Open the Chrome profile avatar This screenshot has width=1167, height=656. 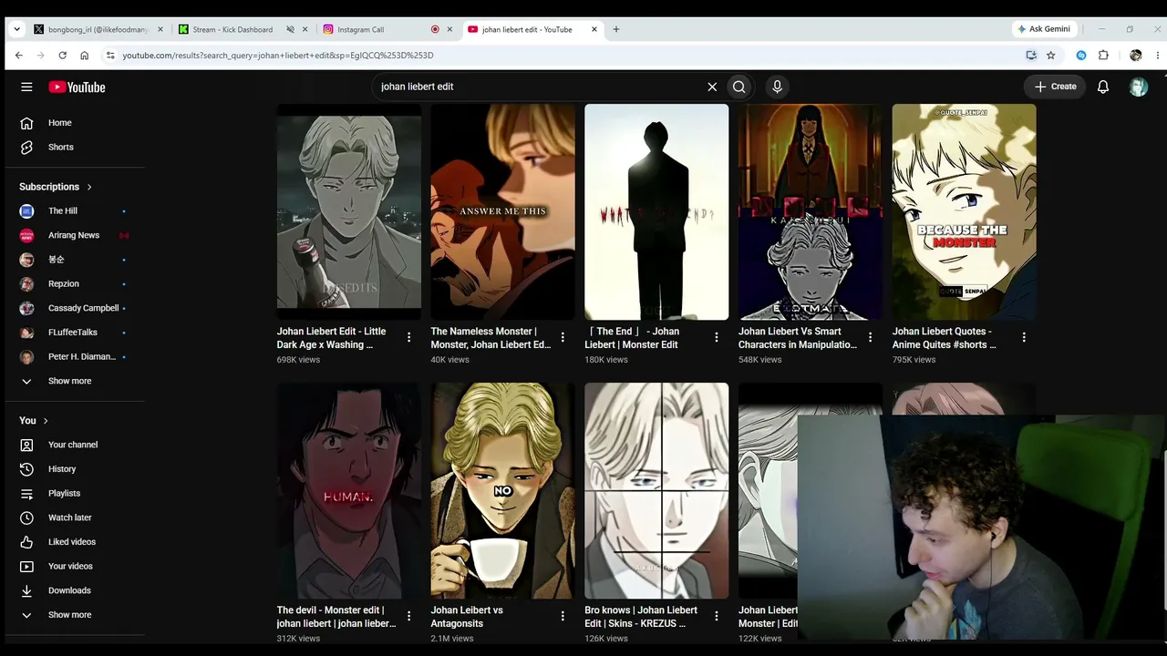click(1136, 56)
